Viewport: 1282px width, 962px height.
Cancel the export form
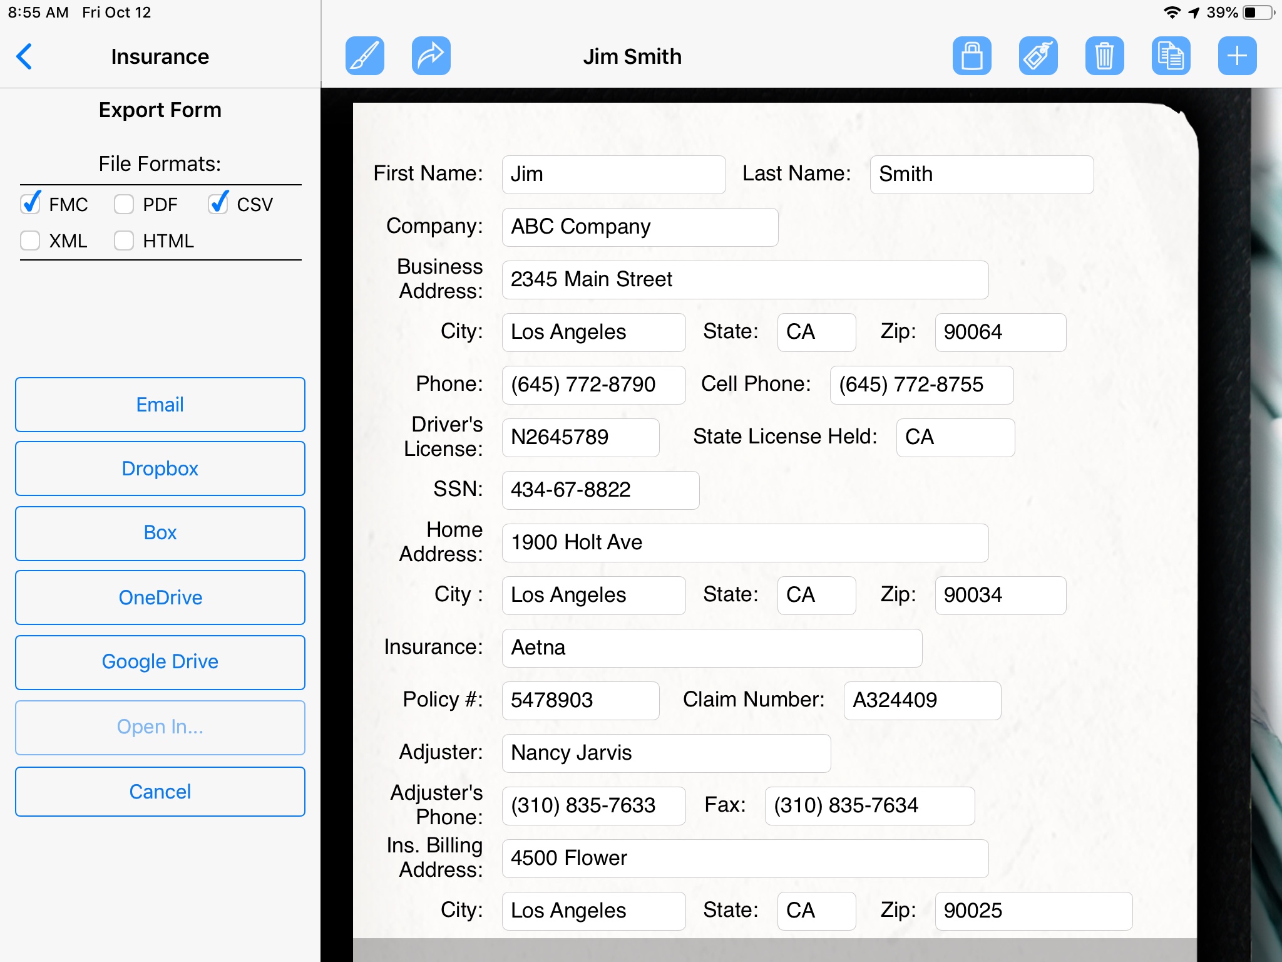160,792
